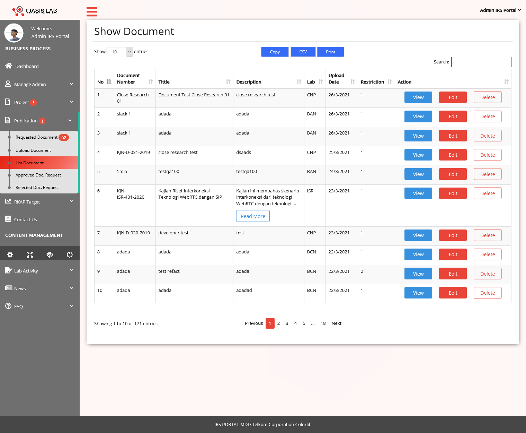The height and width of the screenshot is (433, 526).
Task: Delete the test refact document
Action: point(487,274)
